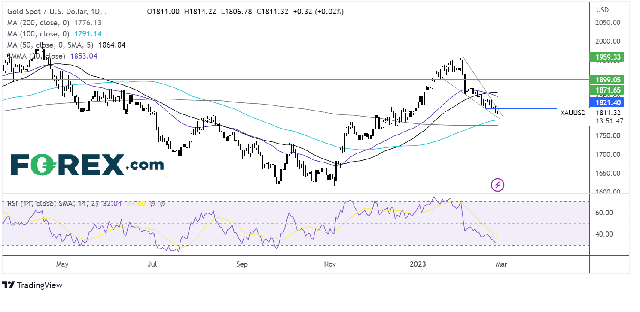640x312 pixels.
Task: Click the 1899.05 green price label
Action: 606,80
